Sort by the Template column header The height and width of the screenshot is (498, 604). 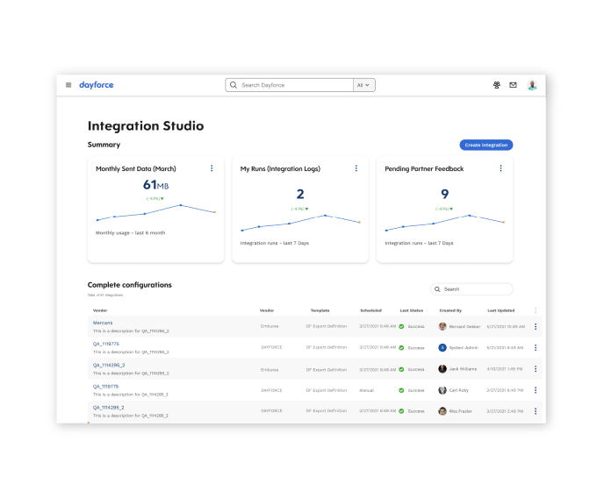click(320, 310)
